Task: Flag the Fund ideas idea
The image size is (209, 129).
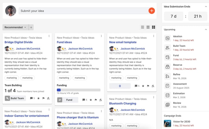Action: (x=96, y=100)
